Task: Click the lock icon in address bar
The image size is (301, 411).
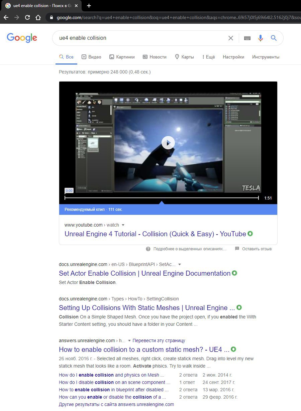Action: [x=52, y=17]
